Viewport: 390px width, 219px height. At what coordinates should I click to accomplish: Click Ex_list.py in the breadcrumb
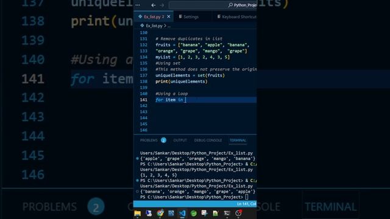(154, 26)
